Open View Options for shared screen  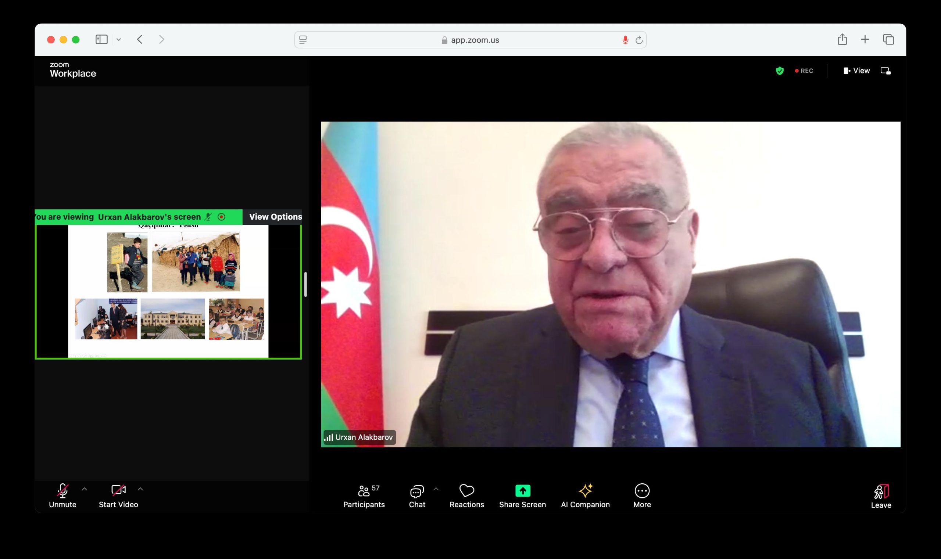(276, 217)
